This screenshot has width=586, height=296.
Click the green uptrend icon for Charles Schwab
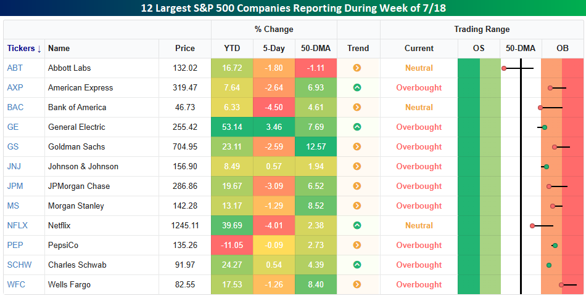tap(357, 265)
